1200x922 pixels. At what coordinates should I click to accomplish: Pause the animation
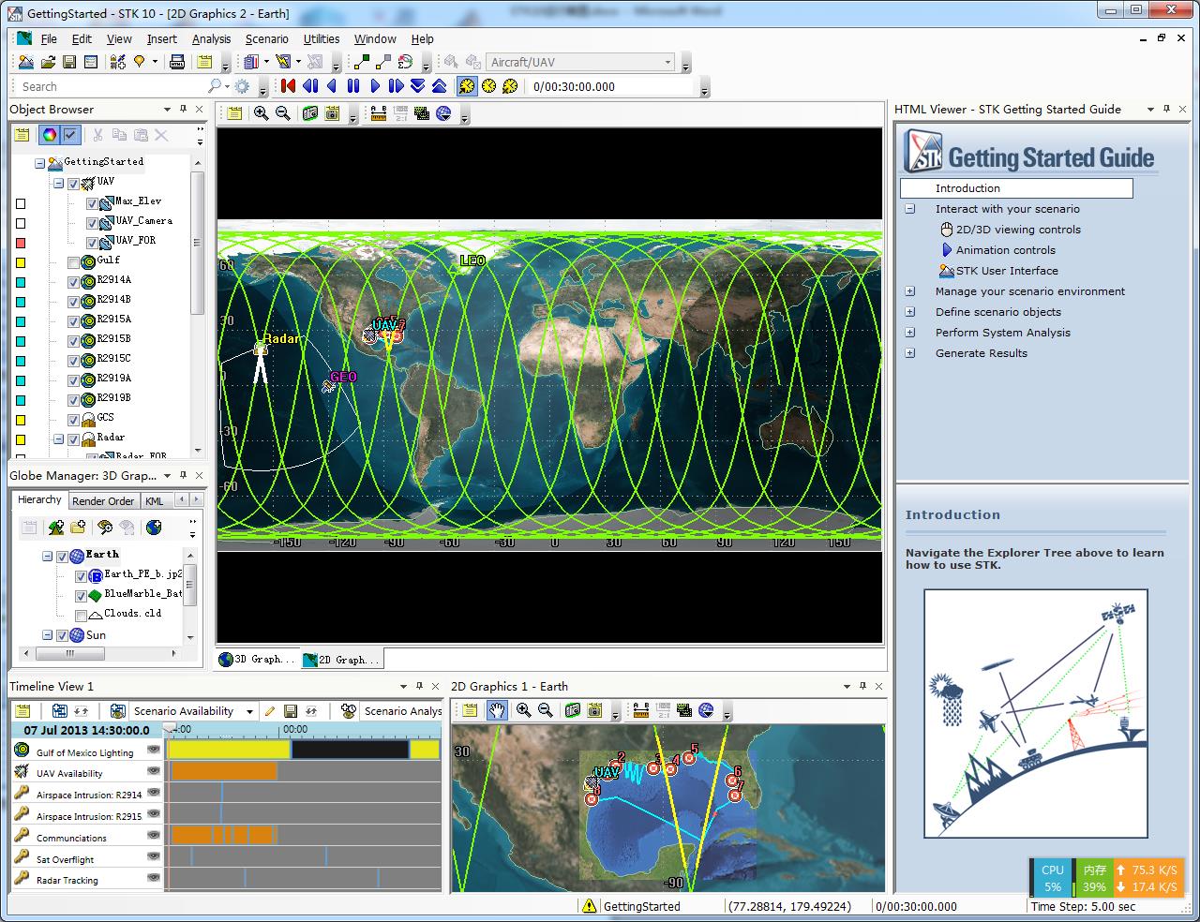tap(353, 86)
